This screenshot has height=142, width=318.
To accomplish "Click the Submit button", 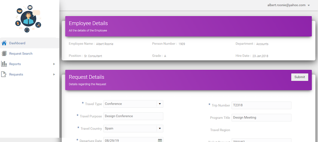I will (300, 77).
